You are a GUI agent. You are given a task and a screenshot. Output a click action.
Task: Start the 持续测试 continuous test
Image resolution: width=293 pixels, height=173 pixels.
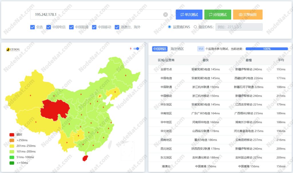(x=218, y=15)
